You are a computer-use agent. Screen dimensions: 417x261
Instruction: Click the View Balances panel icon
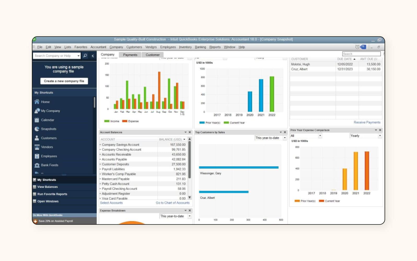point(34,187)
